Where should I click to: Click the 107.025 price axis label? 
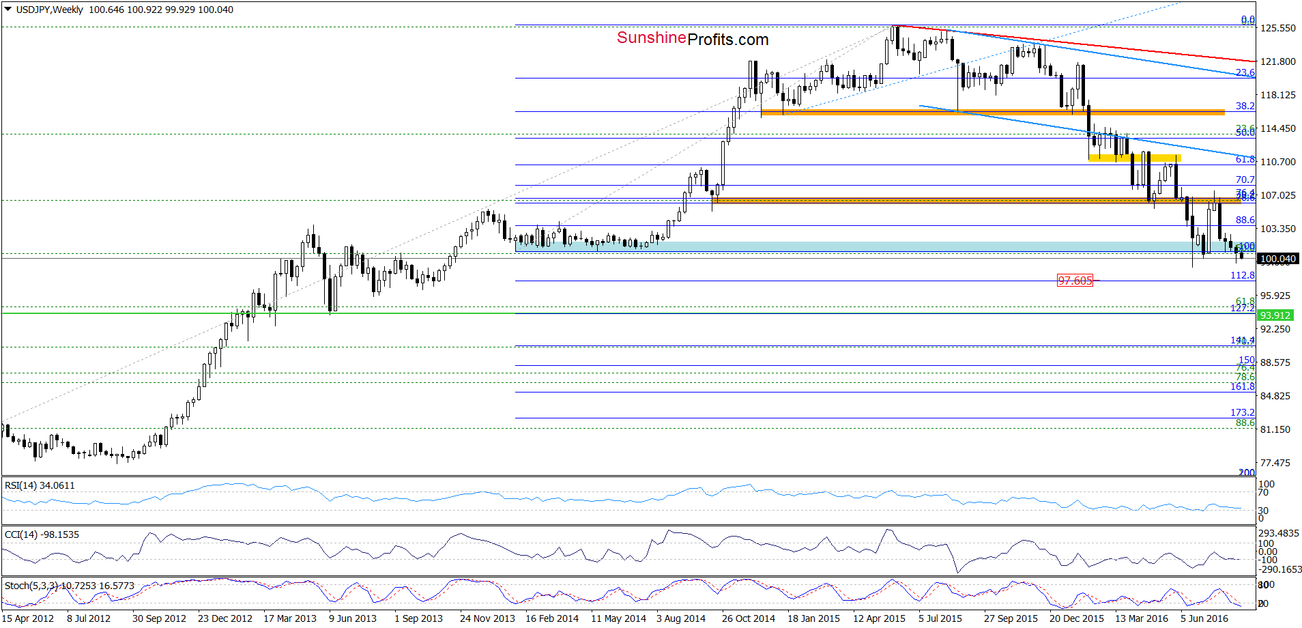[1277, 195]
